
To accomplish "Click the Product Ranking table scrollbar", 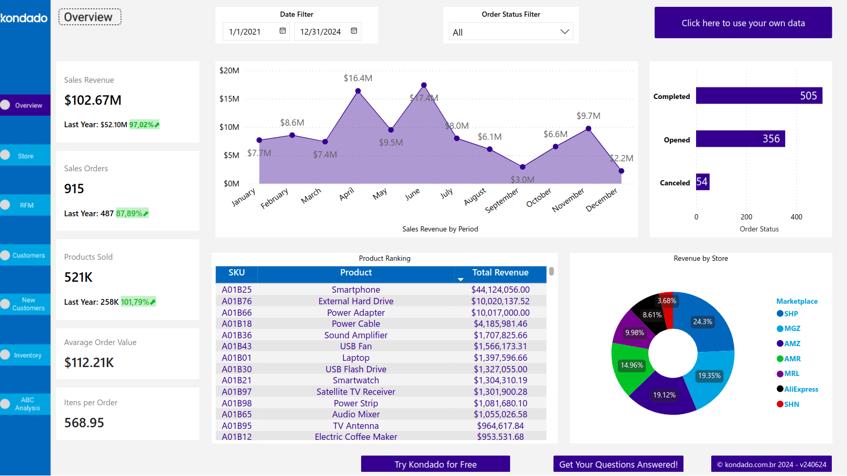I will click(x=551, y=271).
